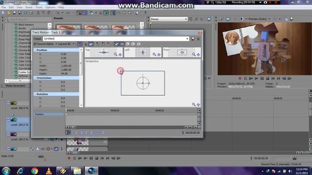Toggle Enable Snapping in main toolbar
This screenshot has width=312, height=175.
tap(79, 13)
